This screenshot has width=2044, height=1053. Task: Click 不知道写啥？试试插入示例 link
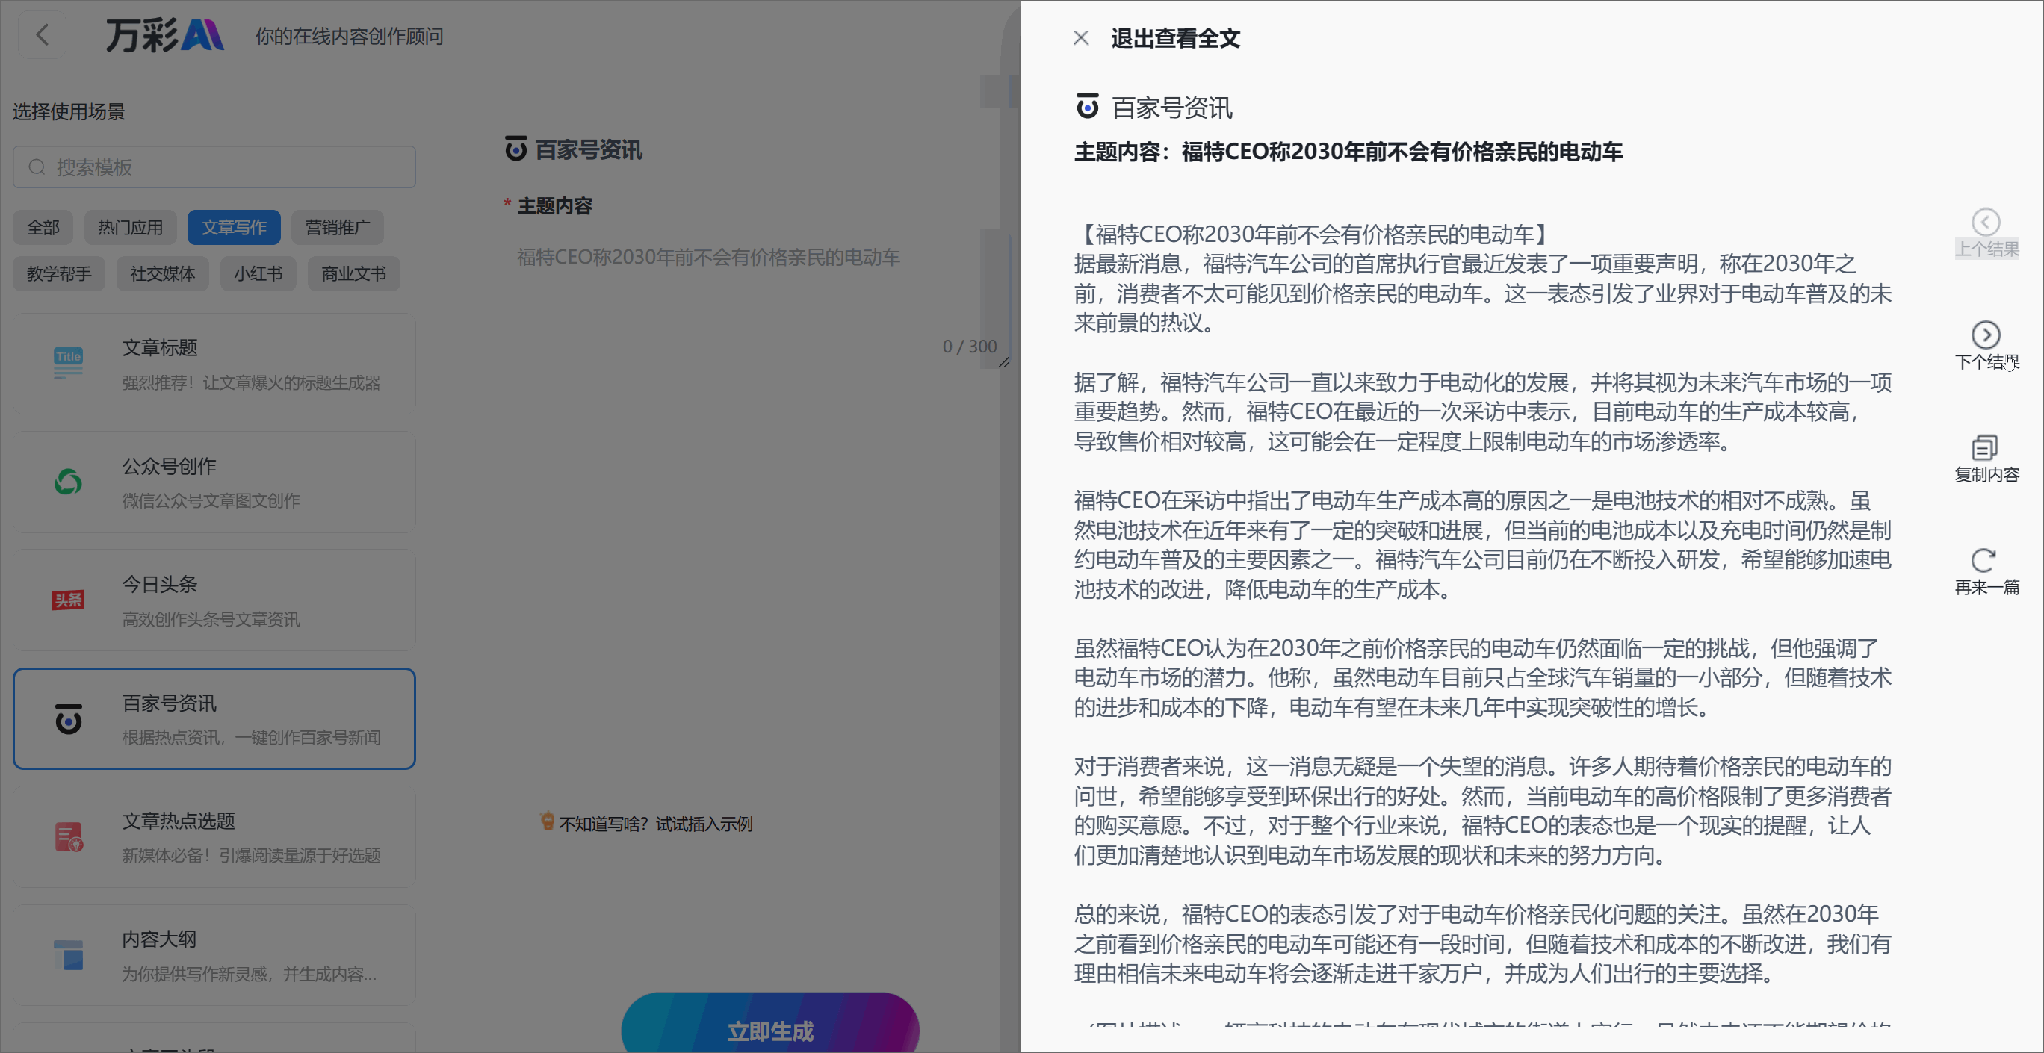(x=655, y=824)
